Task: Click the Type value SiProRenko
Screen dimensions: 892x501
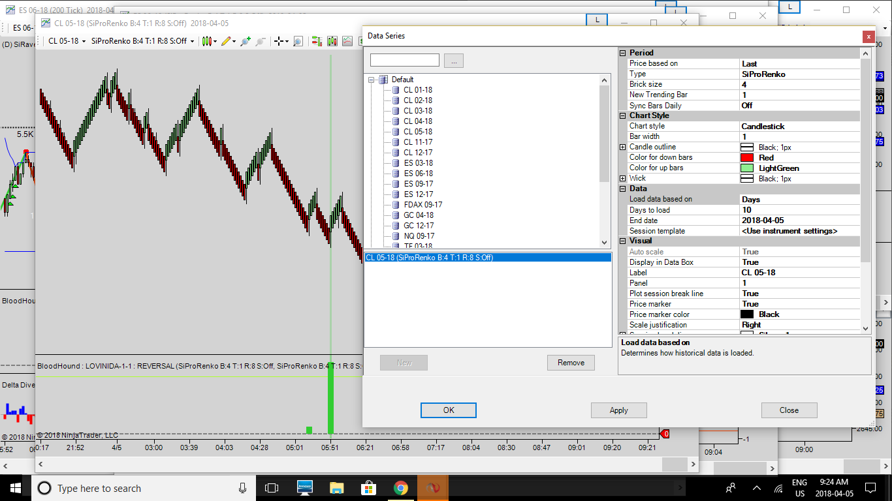Action: [x=800, y=74]
